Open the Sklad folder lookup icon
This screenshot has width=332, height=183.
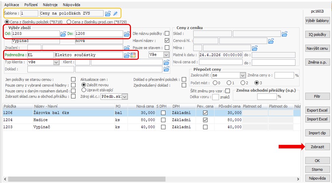[x=284, y=34]
